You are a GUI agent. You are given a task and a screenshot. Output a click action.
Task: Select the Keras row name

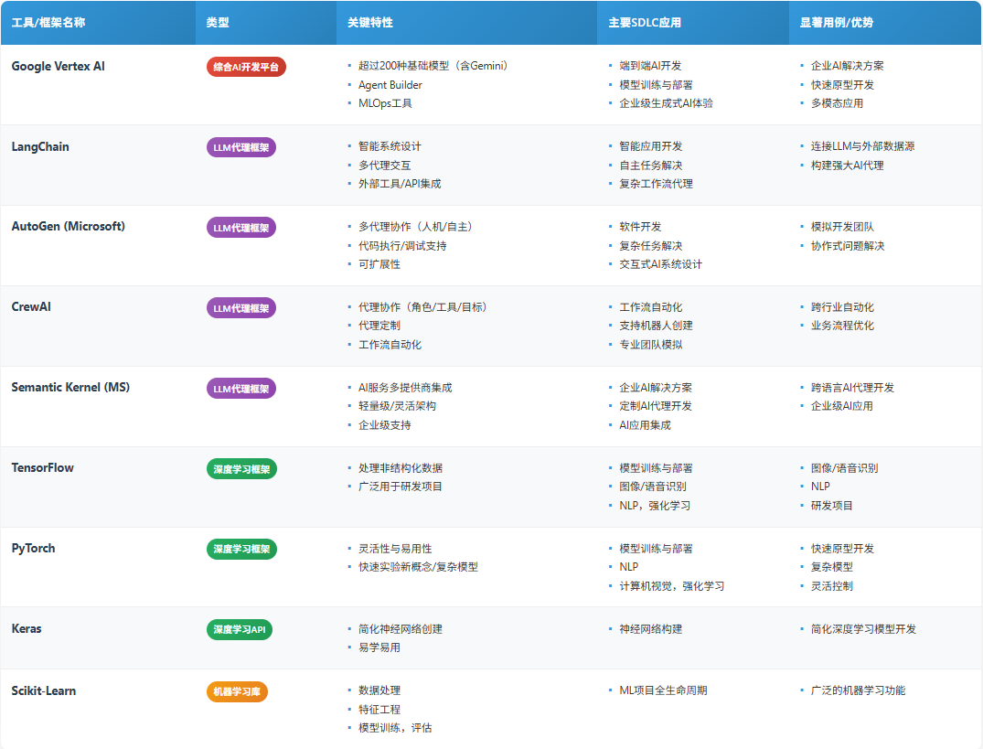(x=27, y=628)
